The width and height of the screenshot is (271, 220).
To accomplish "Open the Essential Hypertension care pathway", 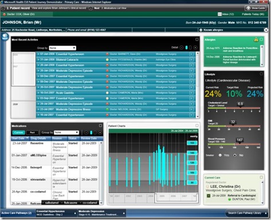I will coord(56,213).
